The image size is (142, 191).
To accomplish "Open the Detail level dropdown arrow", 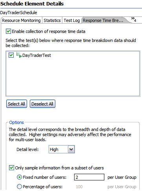I will click(x=71, y=149).
